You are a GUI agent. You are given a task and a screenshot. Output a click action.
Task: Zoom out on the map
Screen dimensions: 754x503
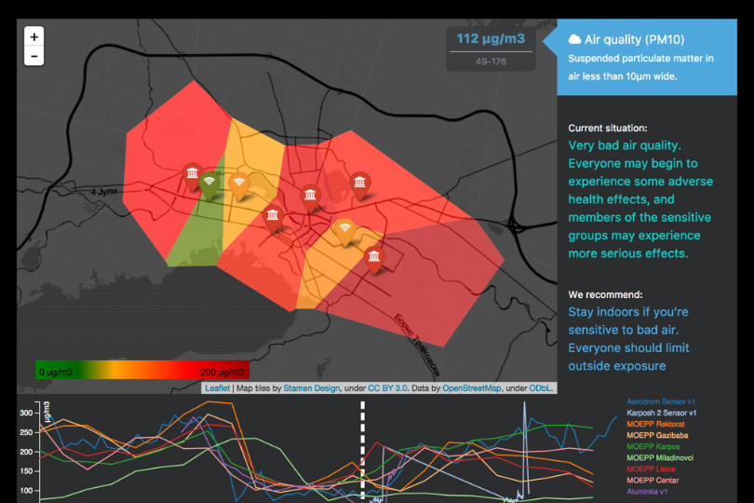coord(34,57)
